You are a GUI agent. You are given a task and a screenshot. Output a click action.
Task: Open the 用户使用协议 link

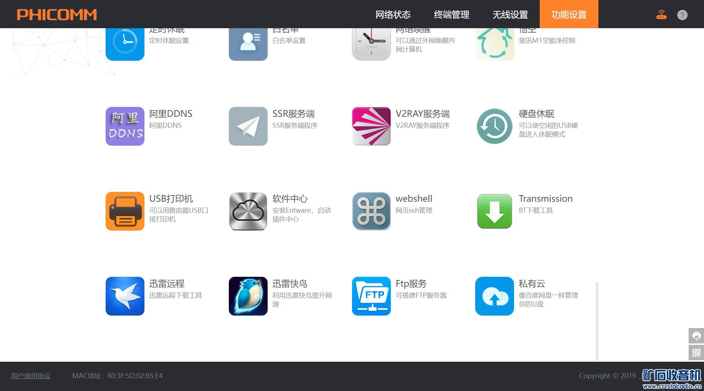tap(31, 376)
